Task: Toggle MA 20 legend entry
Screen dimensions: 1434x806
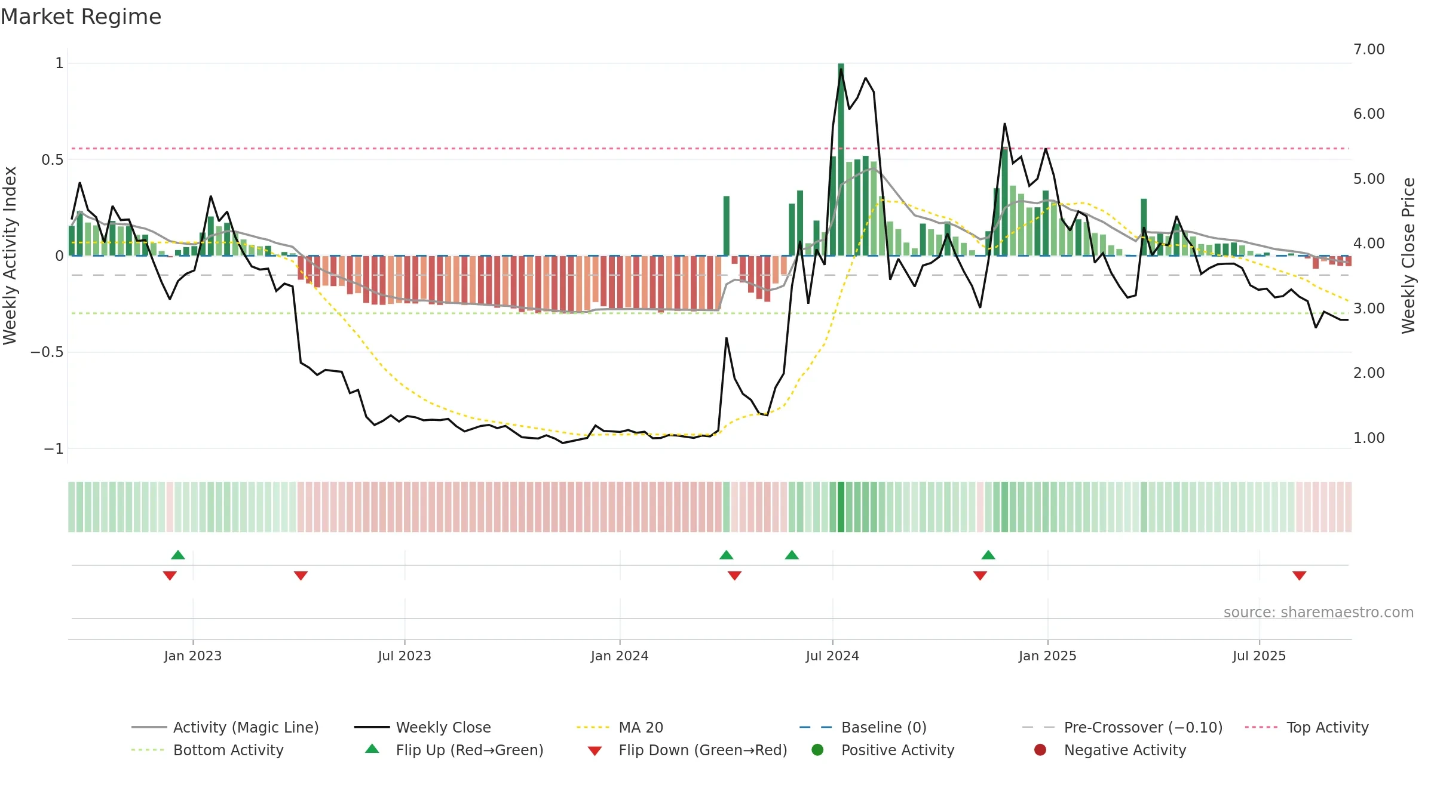Action: [620, 727]
